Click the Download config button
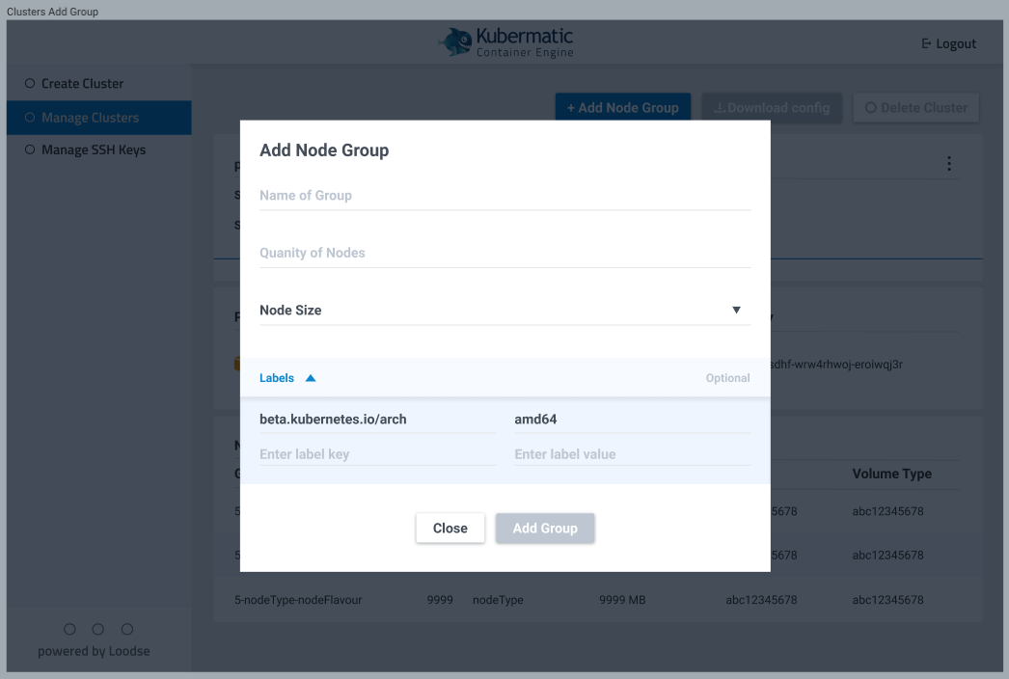Image resolution: width=1009 pixels, height=679 pixels. tap(772, 107)
